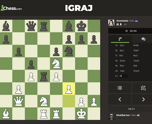The width and height of the screenshot is (152, 124).
Task: Select the white king on g1
Action: [81, 114]
